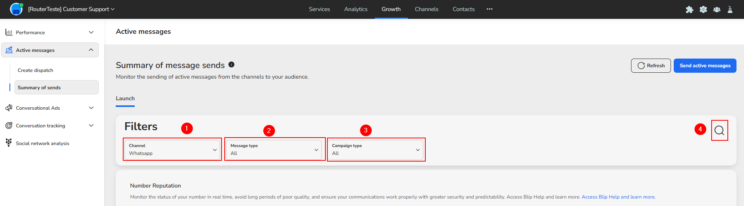
Task: Open Social network analysis item
Action: [x=43, y=143]
